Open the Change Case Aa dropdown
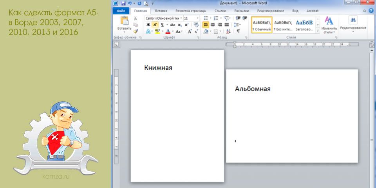Screen dimensions: 376x188 (179, 31)
